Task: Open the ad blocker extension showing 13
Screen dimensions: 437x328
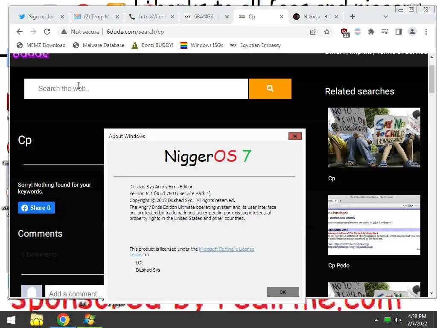Action: pos(344,32)
